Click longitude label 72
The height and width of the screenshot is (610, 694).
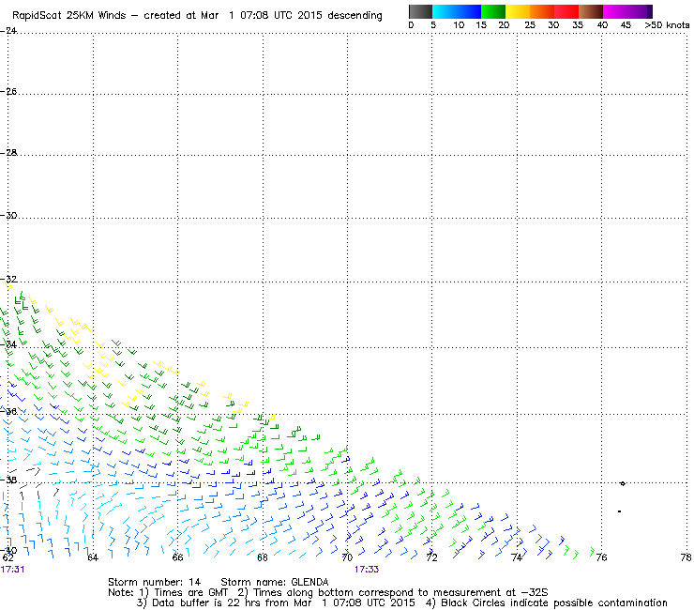pos(432,557)
